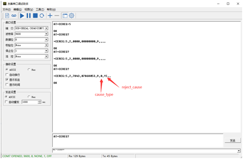This screenshot has width=243, height=159.
Task: Open the serial port COM7 dropdown
Action: 46,28
